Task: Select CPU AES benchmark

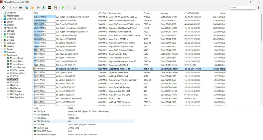Action: pyautogui.click(x=14, y=79)
